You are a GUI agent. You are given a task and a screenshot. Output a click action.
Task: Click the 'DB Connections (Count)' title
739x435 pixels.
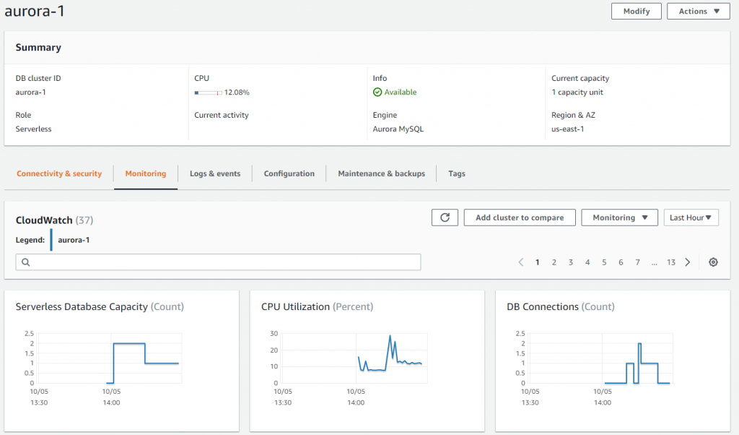point(560,306)
